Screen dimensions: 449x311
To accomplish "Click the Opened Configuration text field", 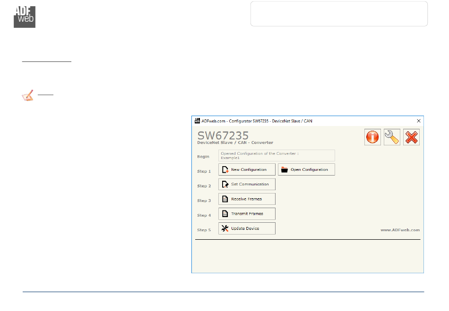I will (x=276, y=156).
